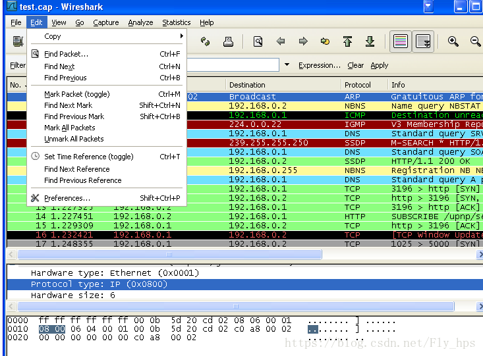483x356 pixels.
Task: Sort by the Destination column header
Action: [x=283, y=85]
